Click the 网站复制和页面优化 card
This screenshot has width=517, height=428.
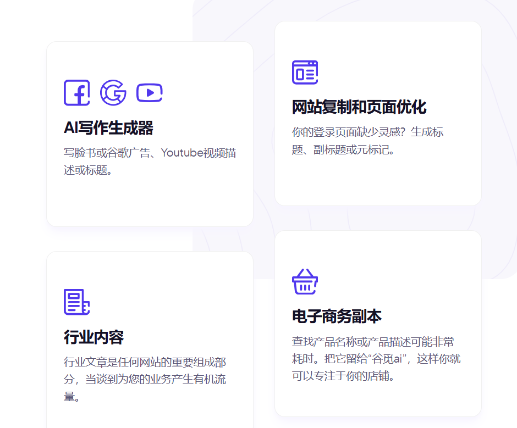tap(378, 112)
